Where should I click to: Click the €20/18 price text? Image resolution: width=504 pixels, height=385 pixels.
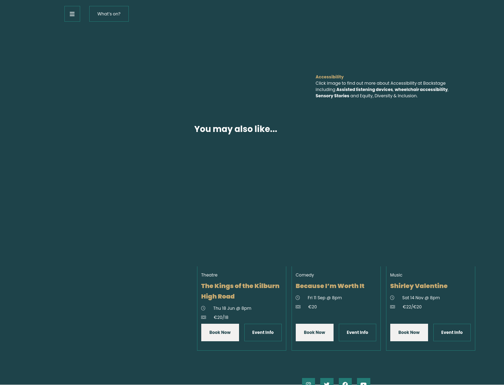(x=221, y=317)
